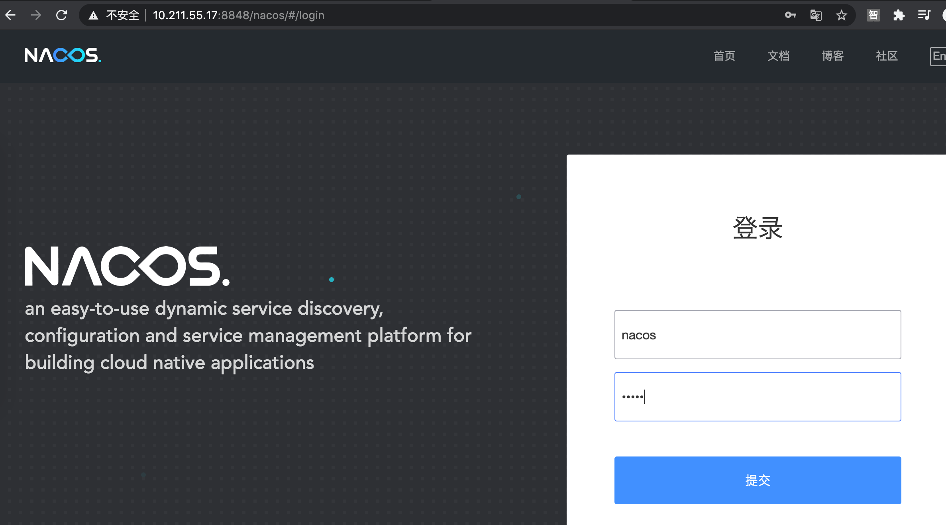Click the address bar URL text
Viewport: 946px width, 525px height.
point(238,15)
